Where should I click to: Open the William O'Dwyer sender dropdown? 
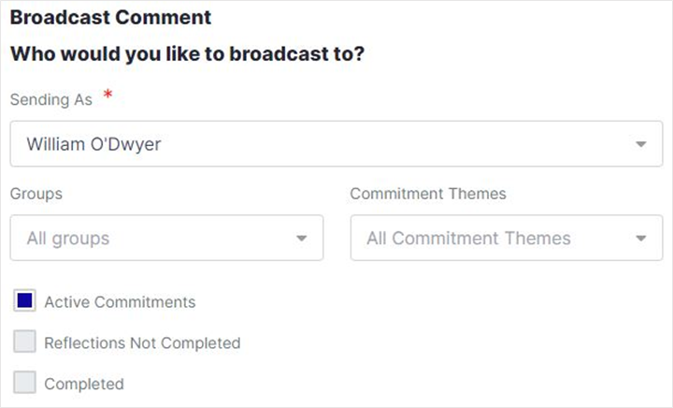pos(336,144)
